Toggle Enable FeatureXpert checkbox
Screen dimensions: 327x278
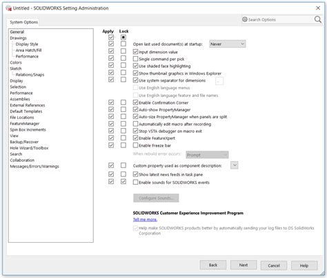point(135,138)
